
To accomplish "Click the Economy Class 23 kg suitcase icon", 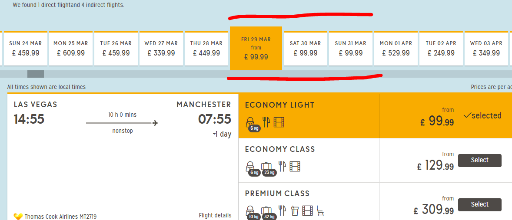I will tap(267, 167).
